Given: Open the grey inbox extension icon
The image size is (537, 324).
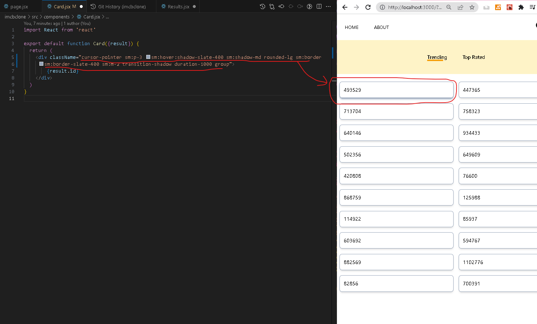Looking at the screenshot, I should coord(486,7).
